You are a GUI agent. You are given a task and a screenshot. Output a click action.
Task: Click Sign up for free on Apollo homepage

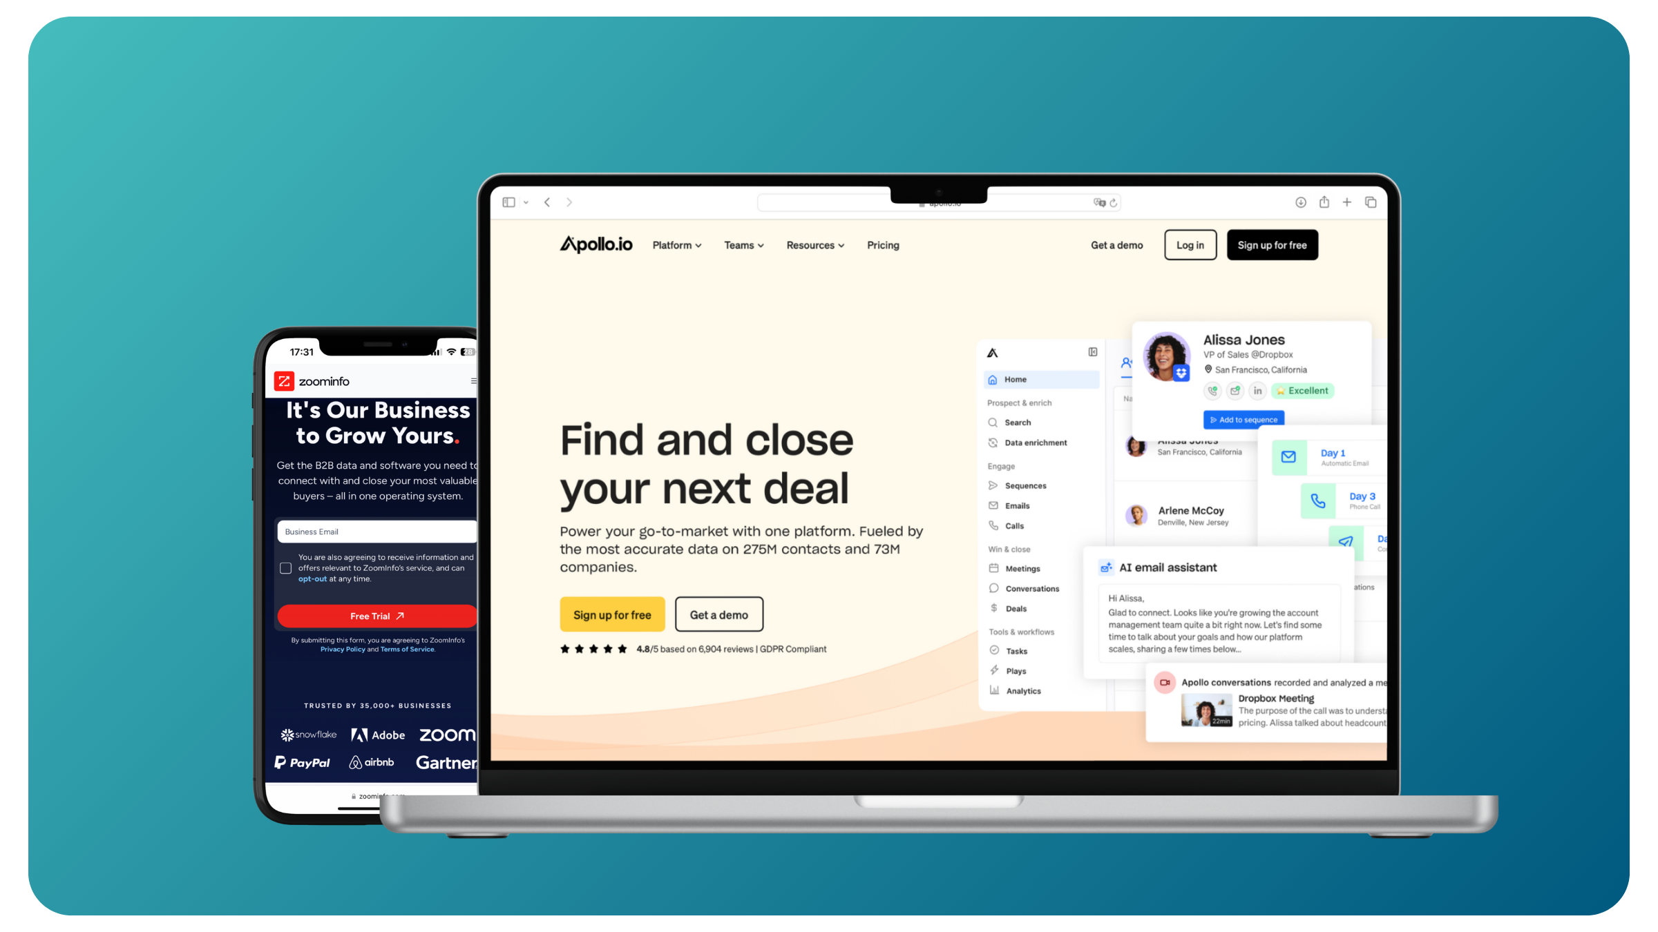tap(613, 614)
